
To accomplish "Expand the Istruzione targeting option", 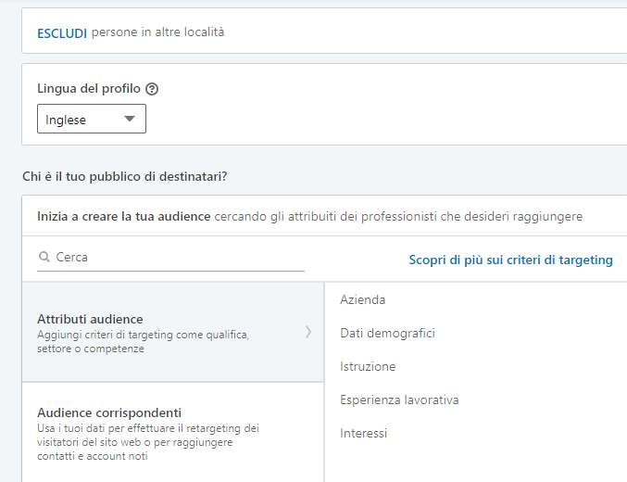I will click(368, 366).
